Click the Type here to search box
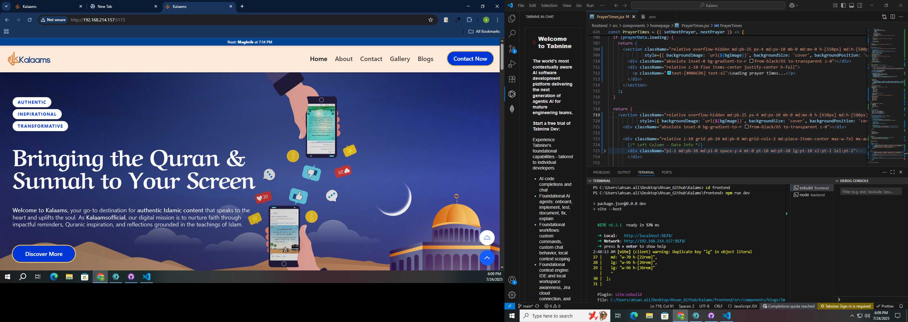 pos(565,316)
